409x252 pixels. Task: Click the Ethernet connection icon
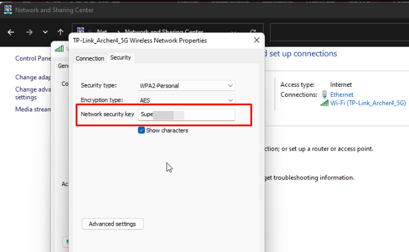(x=324, y=94)
